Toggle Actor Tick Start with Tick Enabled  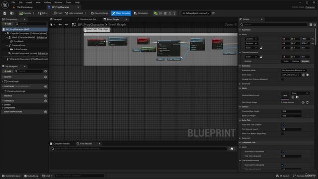coord(283,125)
